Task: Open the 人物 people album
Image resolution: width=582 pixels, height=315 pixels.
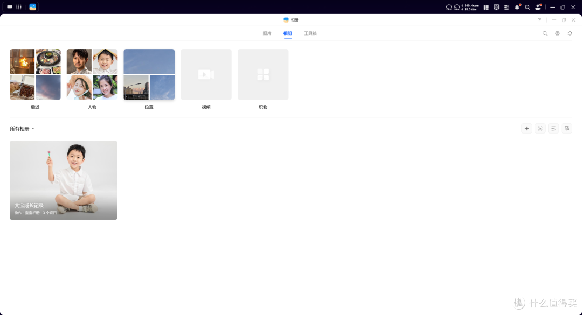Action: point(92,74)
